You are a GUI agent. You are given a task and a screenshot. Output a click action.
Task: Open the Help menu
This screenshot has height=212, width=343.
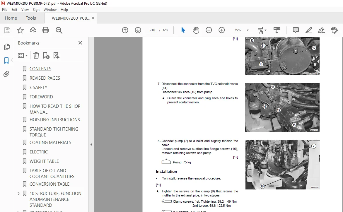(x=64, y=10)
